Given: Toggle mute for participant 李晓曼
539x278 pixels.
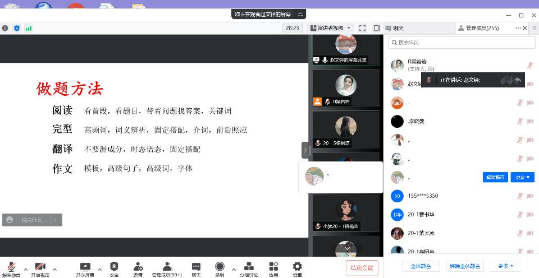Looking at the screenshot, I should click(520, 121).
